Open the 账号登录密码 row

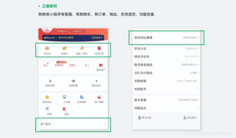click(166, 65)
